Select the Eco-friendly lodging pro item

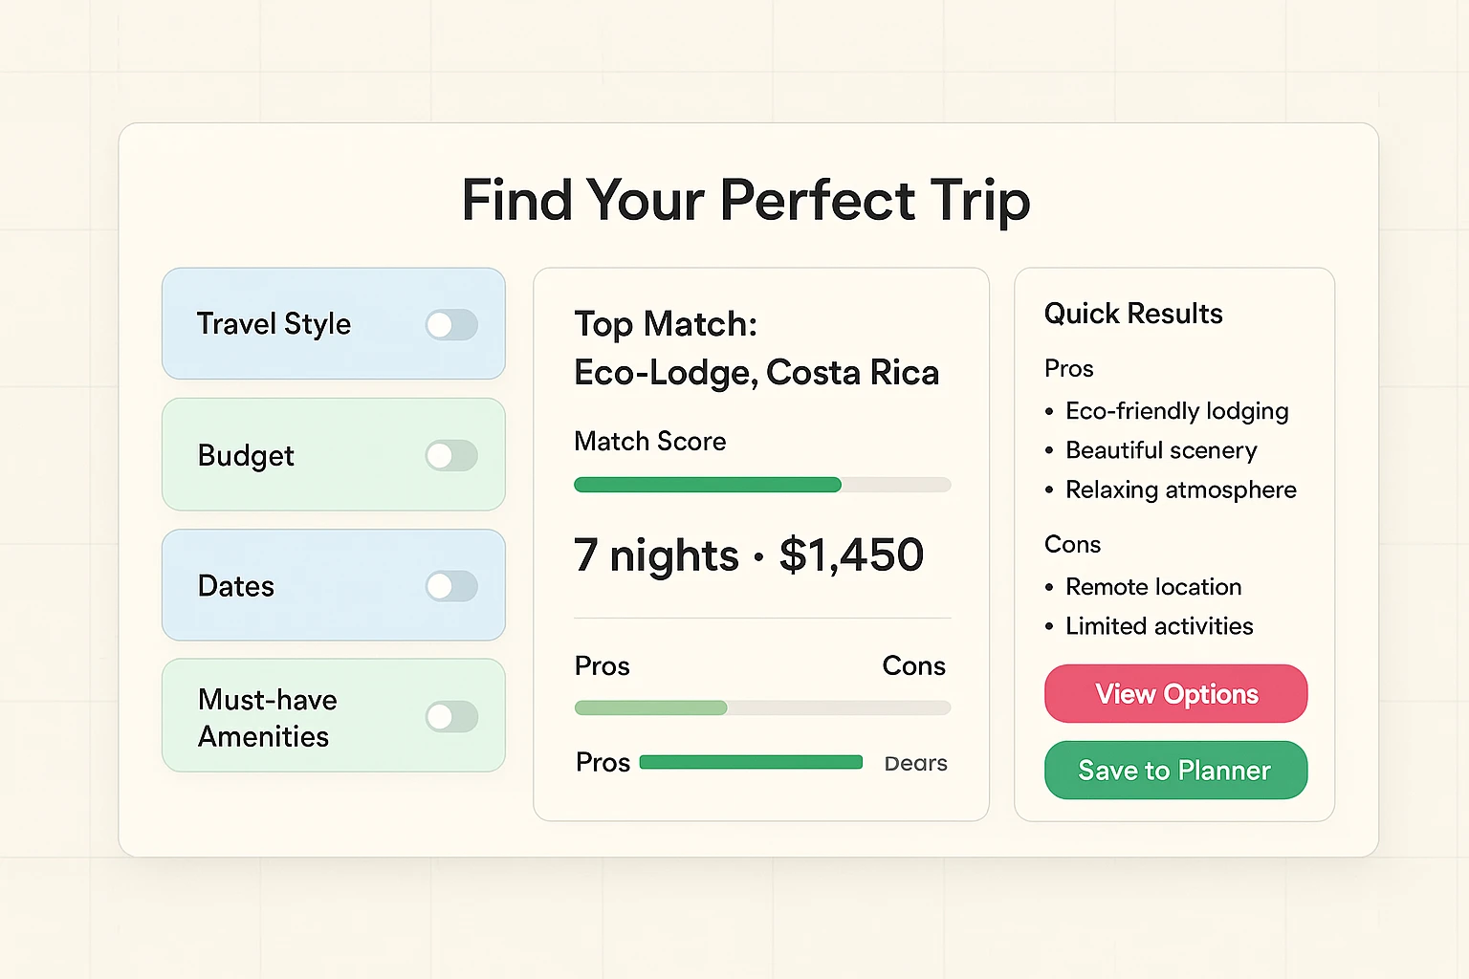click(1176, 411)
